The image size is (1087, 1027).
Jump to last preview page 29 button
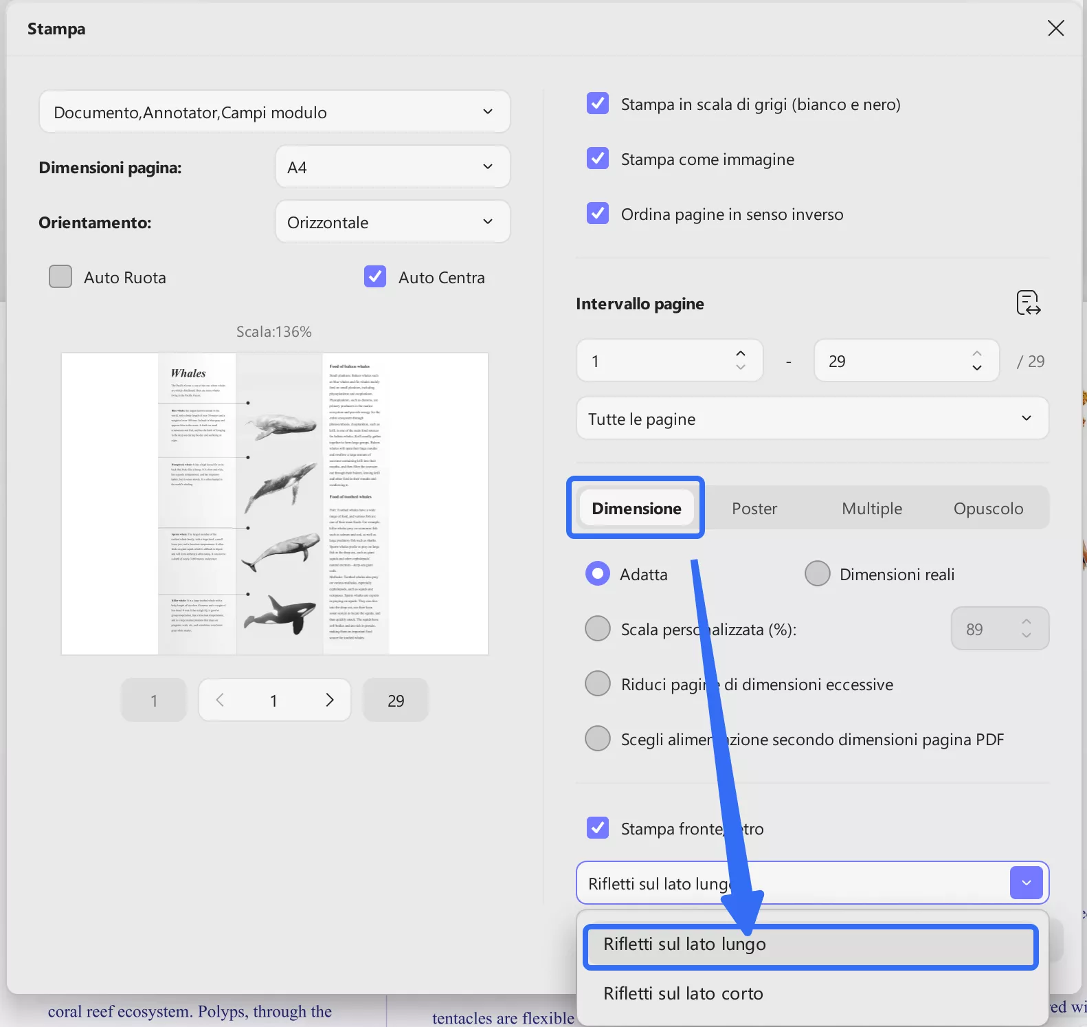[x=395, y=700]
